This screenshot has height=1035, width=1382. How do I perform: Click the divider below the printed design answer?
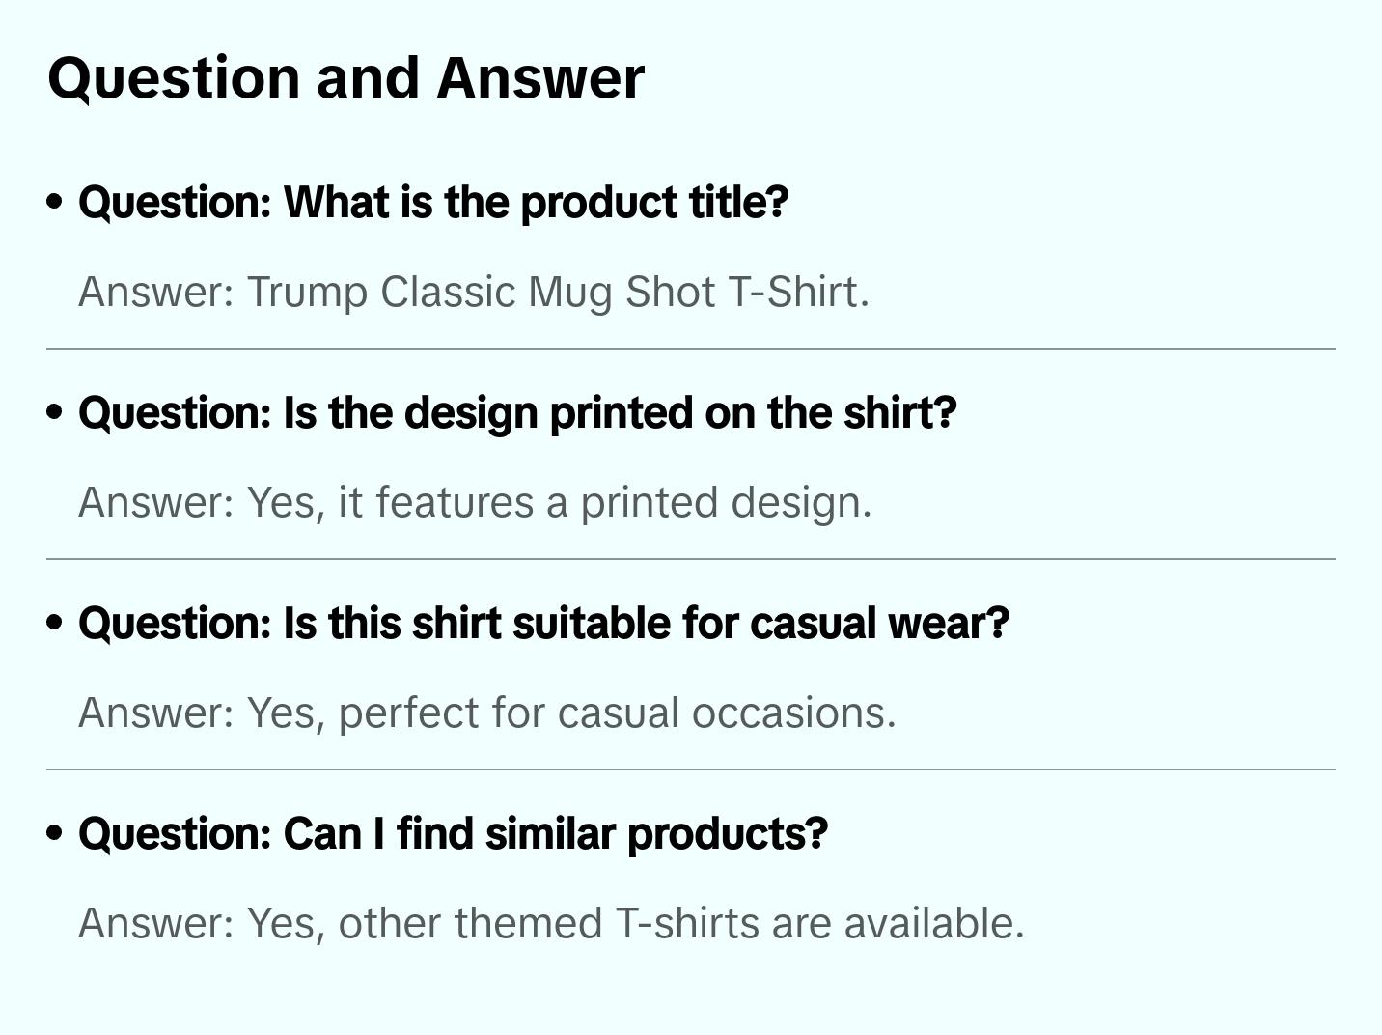point(691,559)
